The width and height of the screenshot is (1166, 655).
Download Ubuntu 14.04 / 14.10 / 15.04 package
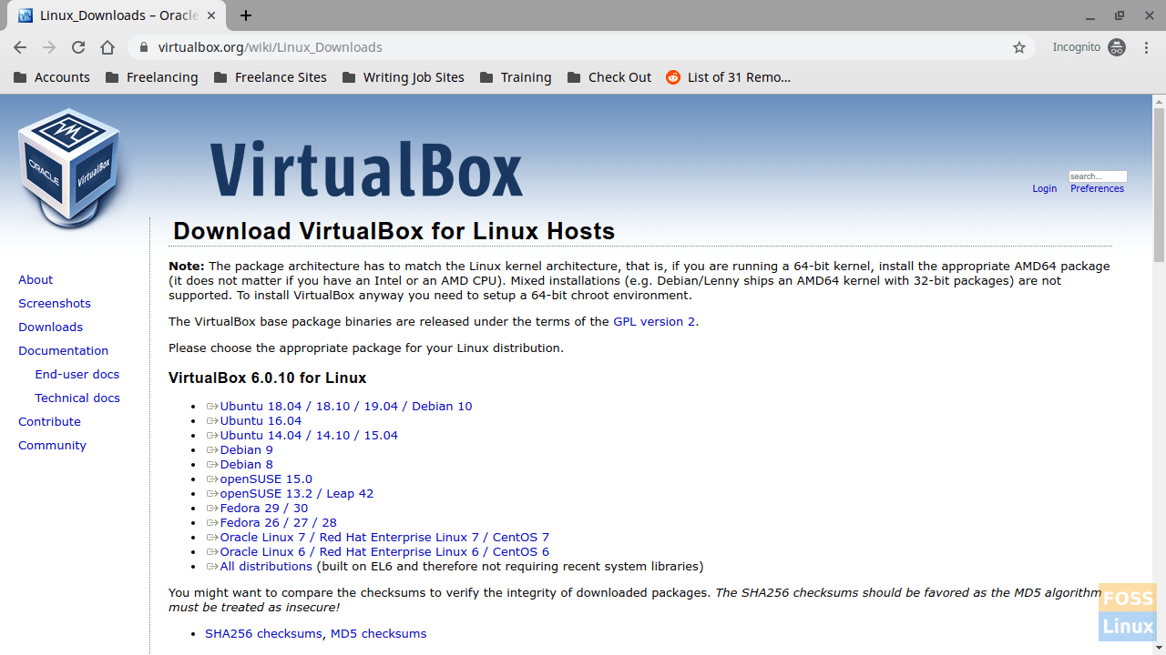[302, 435]
